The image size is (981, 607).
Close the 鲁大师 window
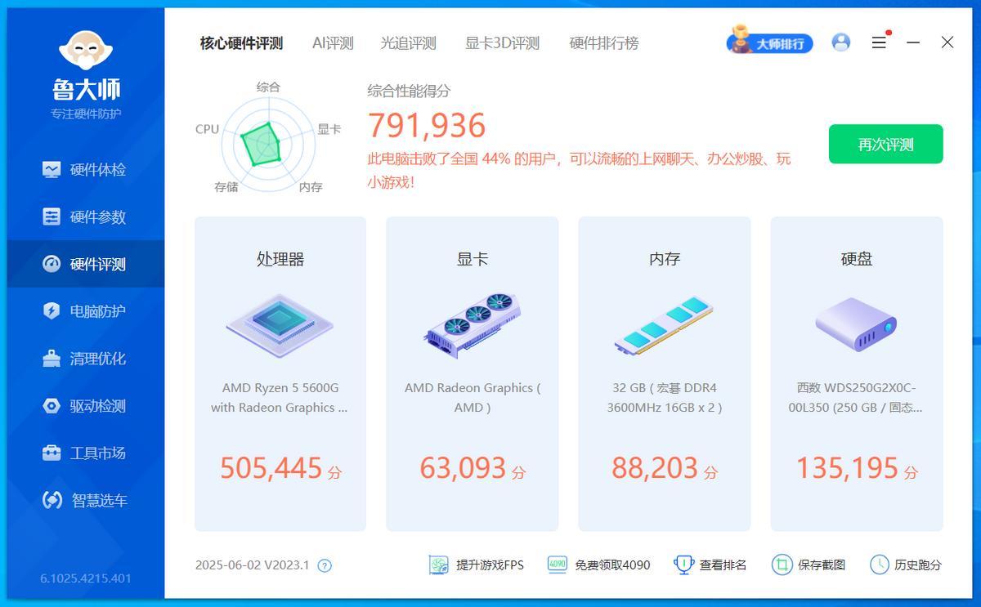pyautogui.click(x=947, y=42)
